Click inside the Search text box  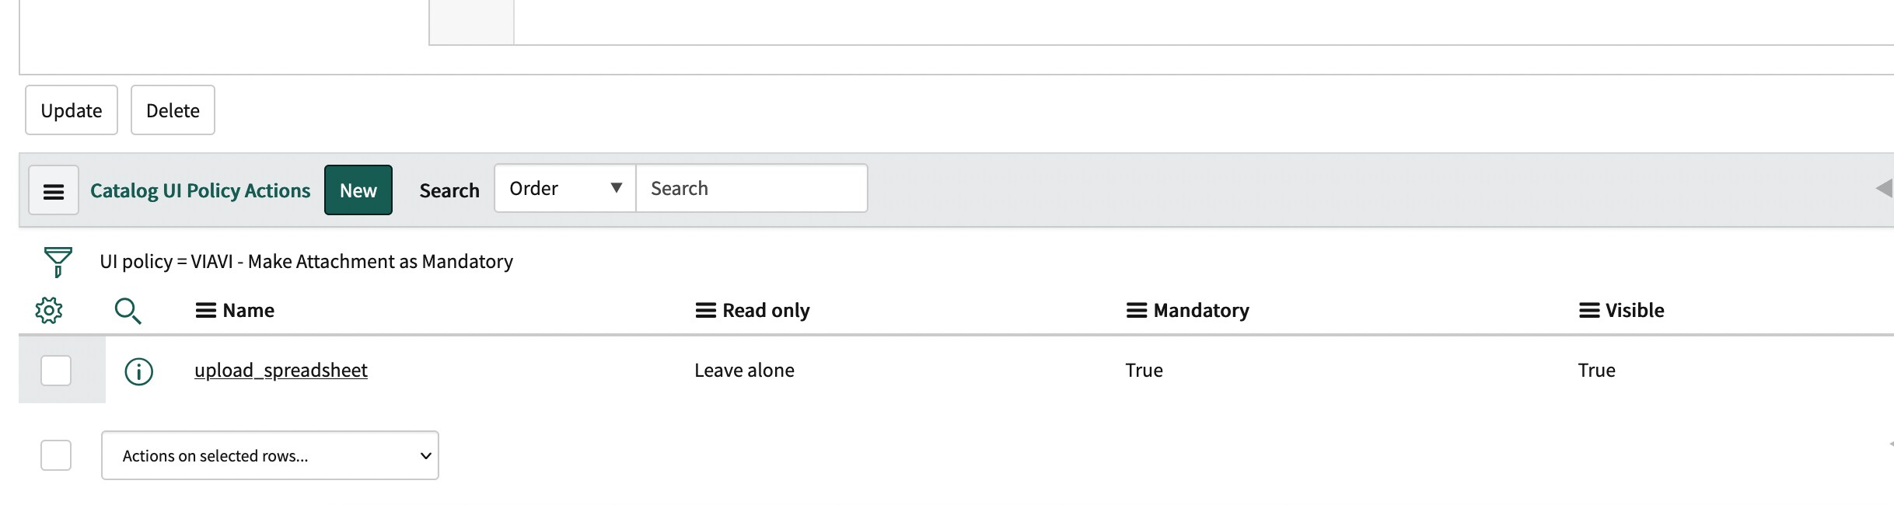[x=750, y=188]
